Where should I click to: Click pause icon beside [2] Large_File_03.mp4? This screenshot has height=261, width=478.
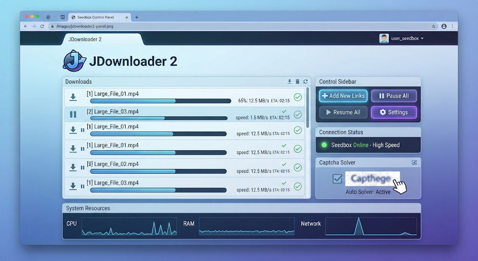73,114
